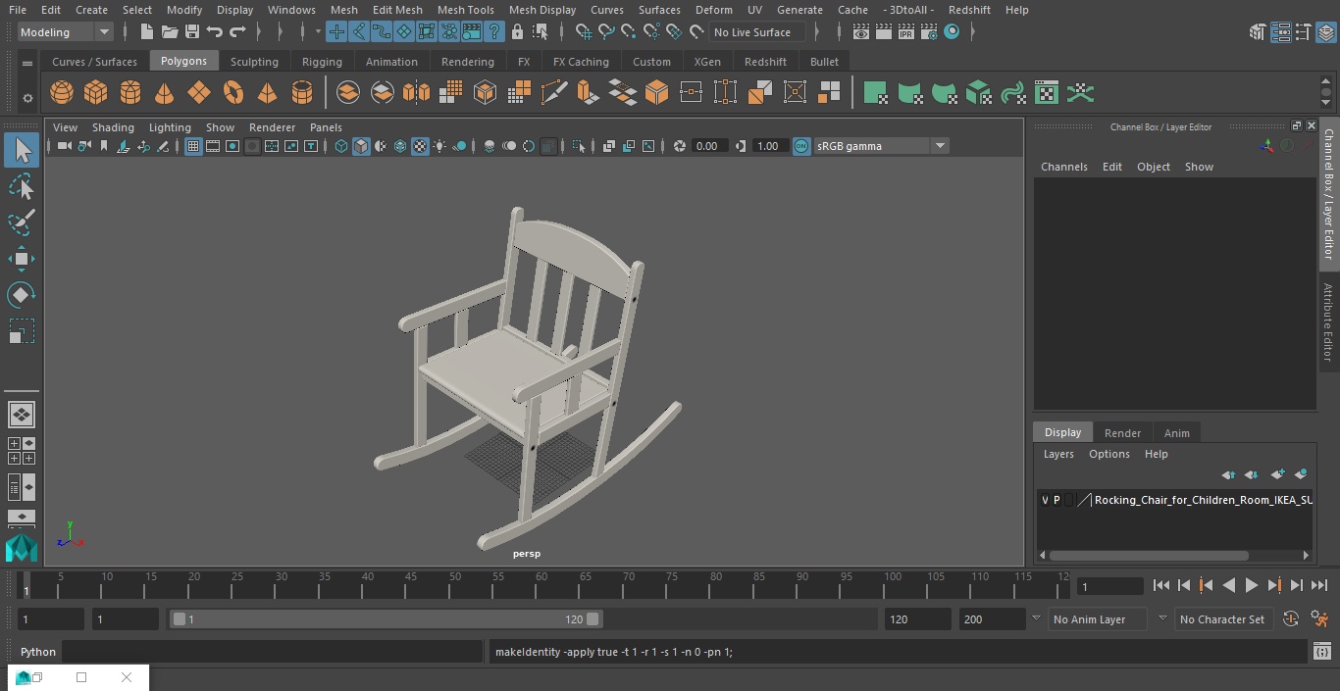Select the Lasso Select tool
Screen dimensions: 1340x691
(22, 186)
